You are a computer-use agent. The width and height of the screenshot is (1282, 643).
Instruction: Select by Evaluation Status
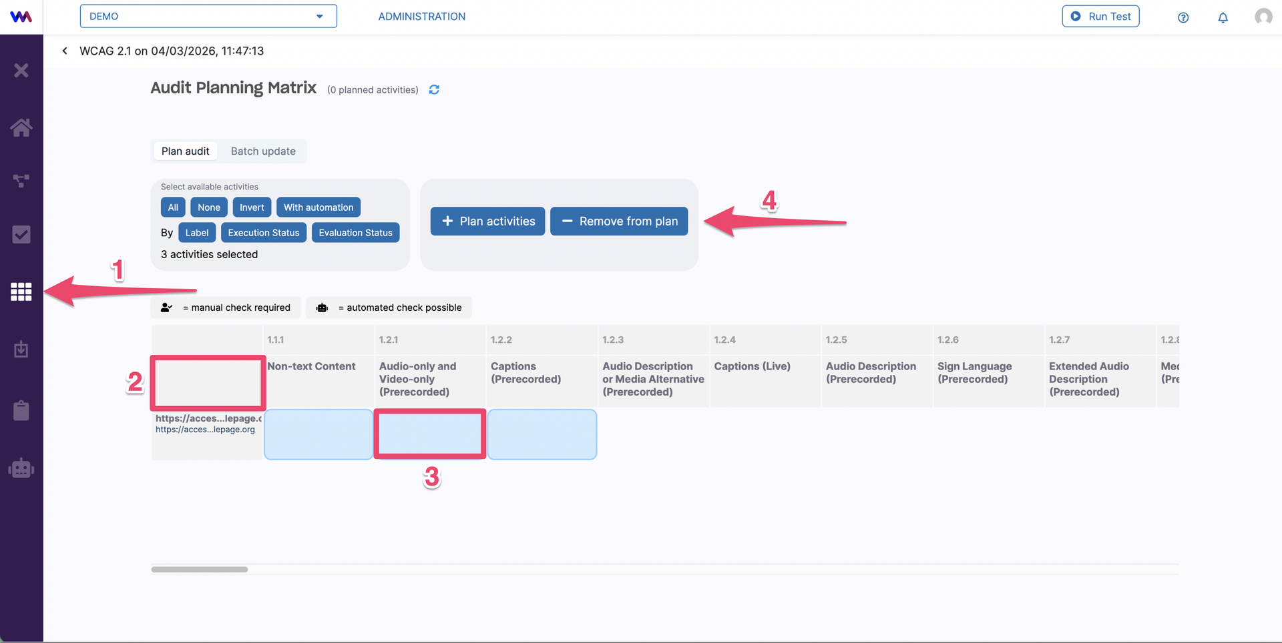pyautogui.click(x=356, y=233)
